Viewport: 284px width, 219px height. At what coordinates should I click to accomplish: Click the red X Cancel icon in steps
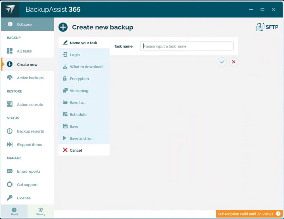pyautogui.click(x=65, y=150)
